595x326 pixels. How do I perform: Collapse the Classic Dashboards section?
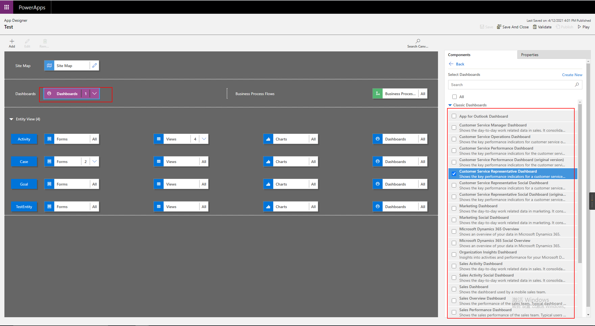(450, 105)
